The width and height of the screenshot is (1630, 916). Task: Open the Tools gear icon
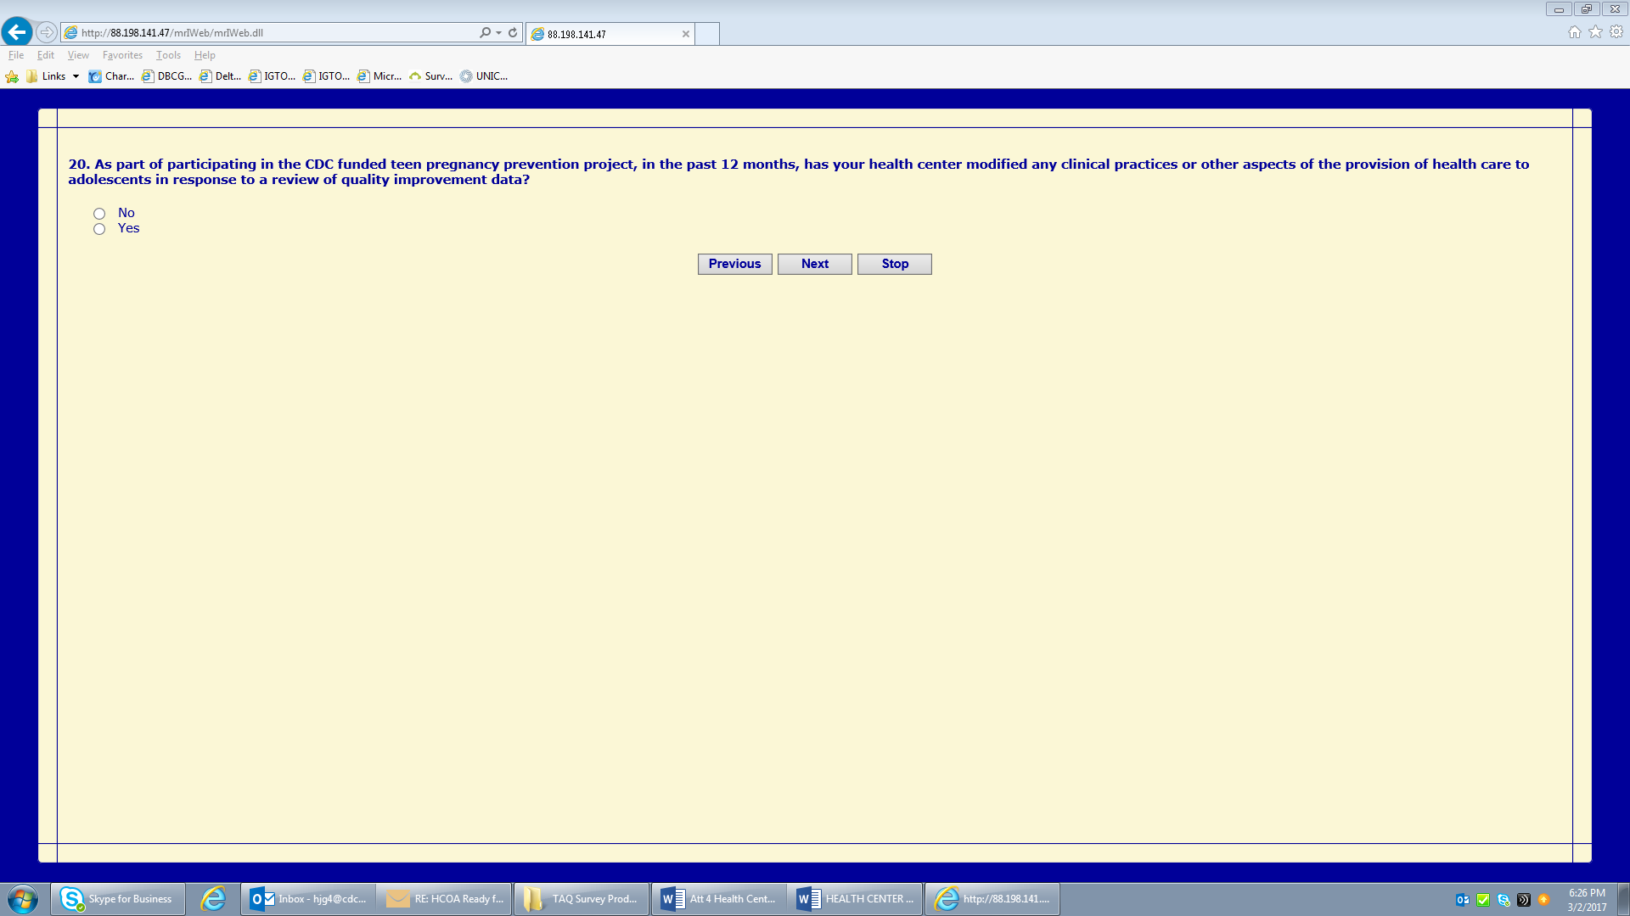pos(1616,32)
